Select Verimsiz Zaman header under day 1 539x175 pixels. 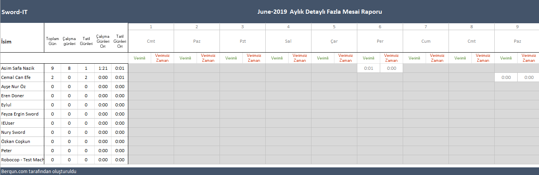tap(162, 58)
